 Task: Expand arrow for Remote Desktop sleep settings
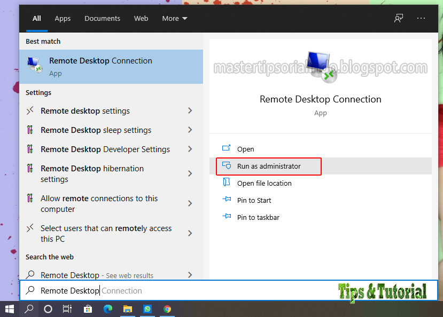click(x=190, y=130)
